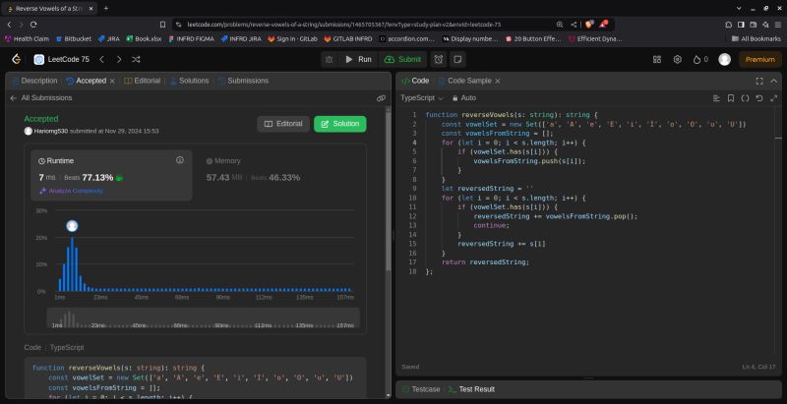Open the Bitbucket bookmark

point(73,38)
